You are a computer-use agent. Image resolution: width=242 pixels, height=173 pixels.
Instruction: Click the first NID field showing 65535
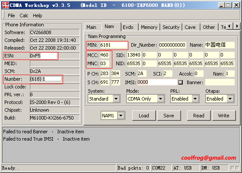[x=134, y=63]
